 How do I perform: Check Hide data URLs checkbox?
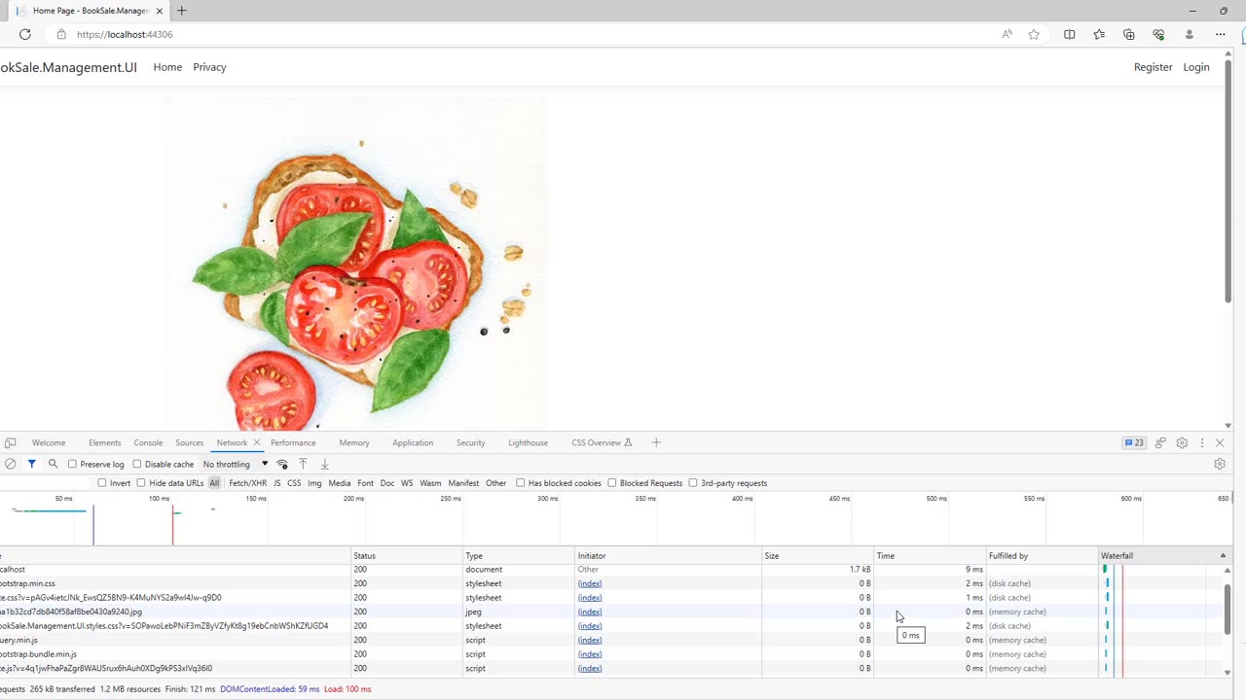click(141, 482)
